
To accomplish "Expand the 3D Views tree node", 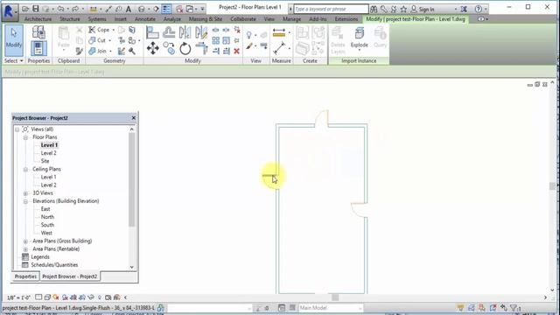I will click(x=25, y=193).
